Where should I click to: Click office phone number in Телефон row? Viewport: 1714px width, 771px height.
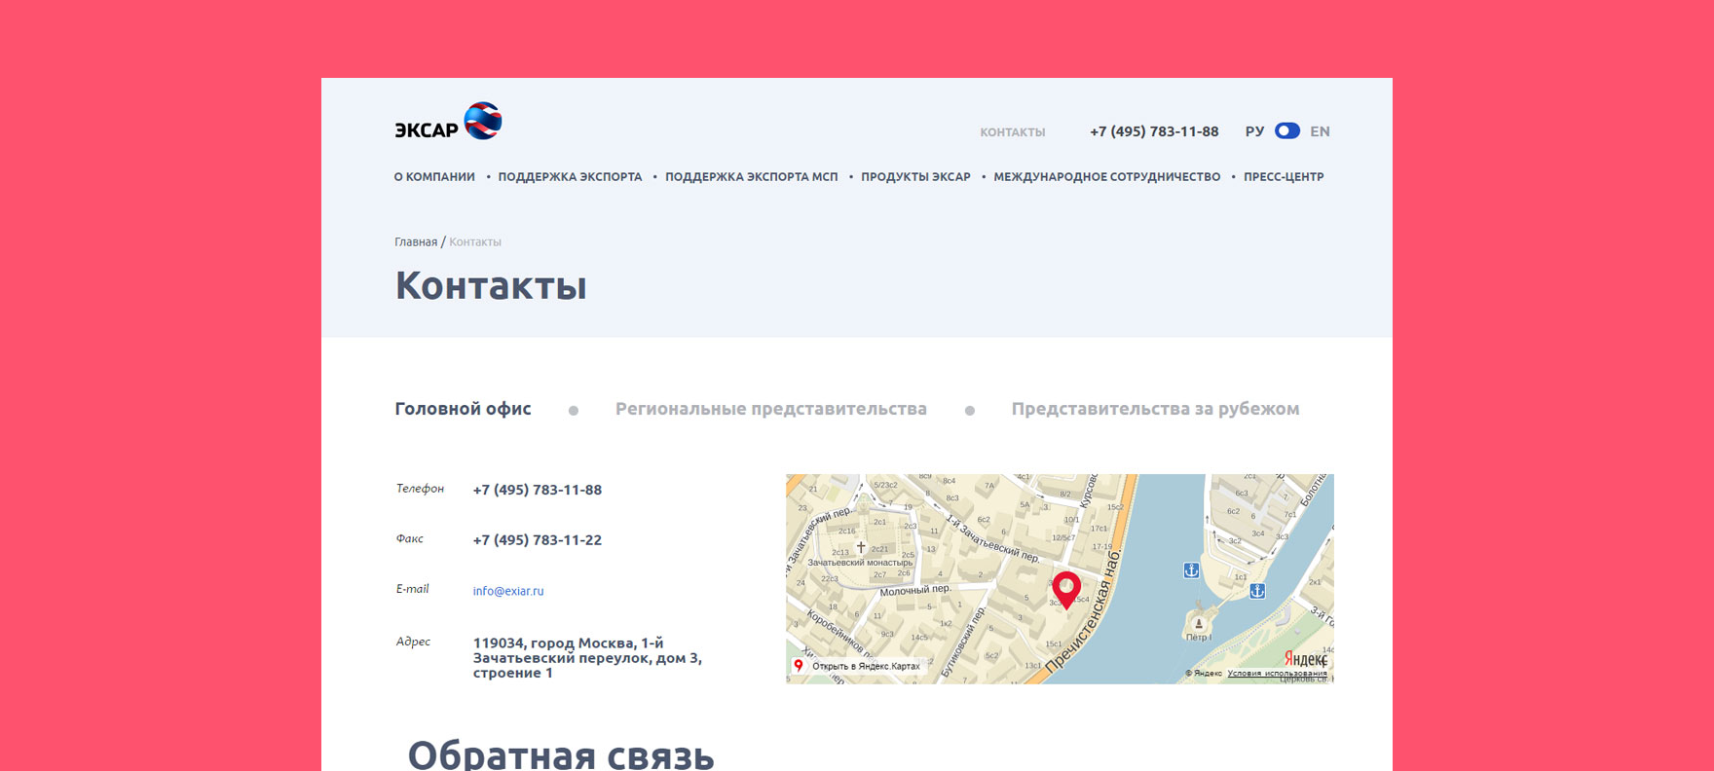pos(538,490)
